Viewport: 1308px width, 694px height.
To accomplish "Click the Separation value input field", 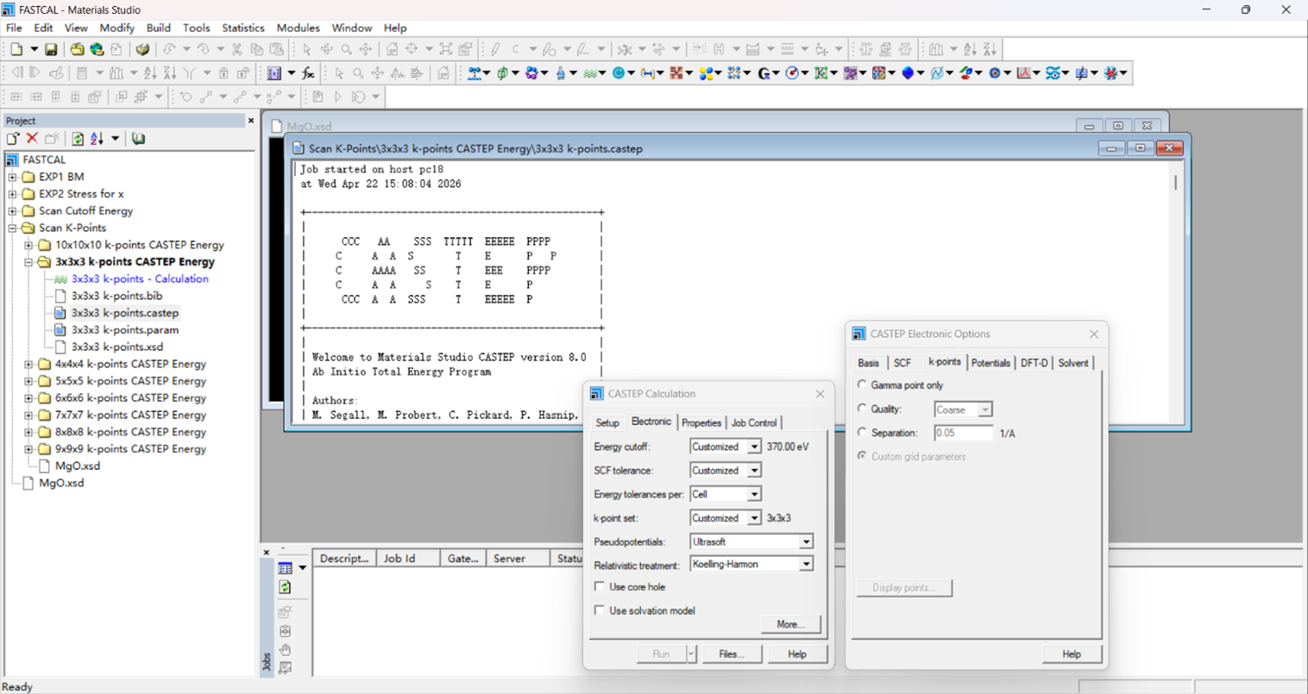I will pos(963,433).
